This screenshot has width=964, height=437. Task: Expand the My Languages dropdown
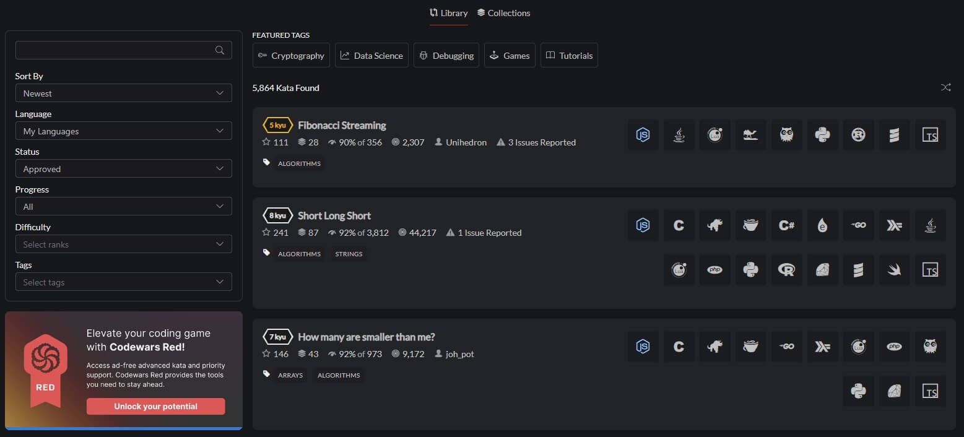pos(123,131)
